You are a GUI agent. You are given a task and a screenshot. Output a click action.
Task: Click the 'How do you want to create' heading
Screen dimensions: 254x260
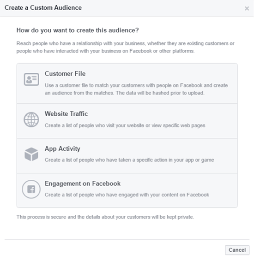[x=78, y=30]
